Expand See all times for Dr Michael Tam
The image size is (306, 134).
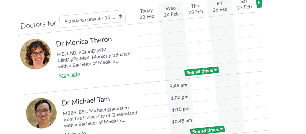[x=207, y=130]
